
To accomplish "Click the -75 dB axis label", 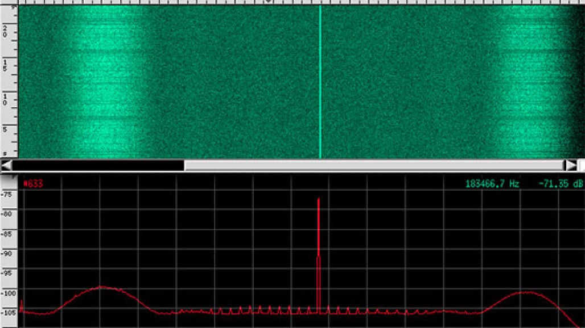I will [x=8, y=194].
